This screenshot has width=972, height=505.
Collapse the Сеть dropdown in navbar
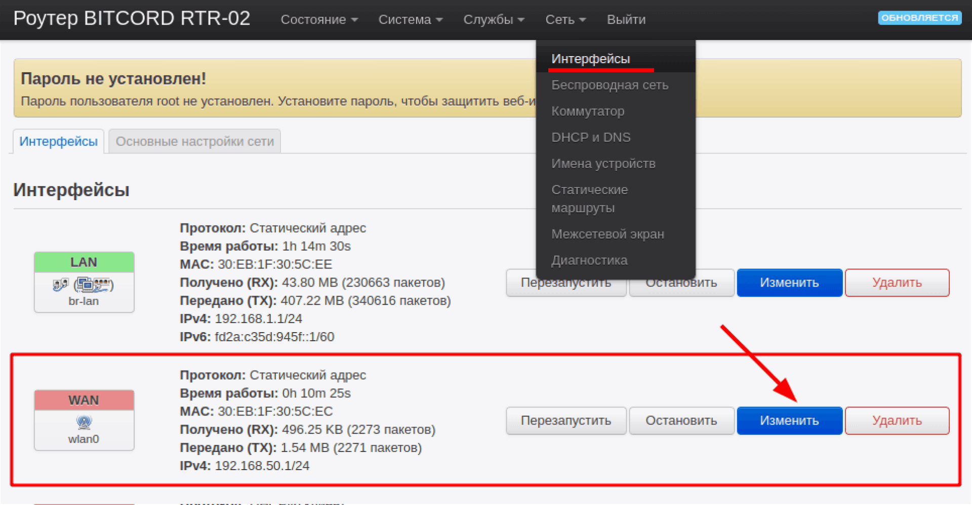[x=565, y=20]
